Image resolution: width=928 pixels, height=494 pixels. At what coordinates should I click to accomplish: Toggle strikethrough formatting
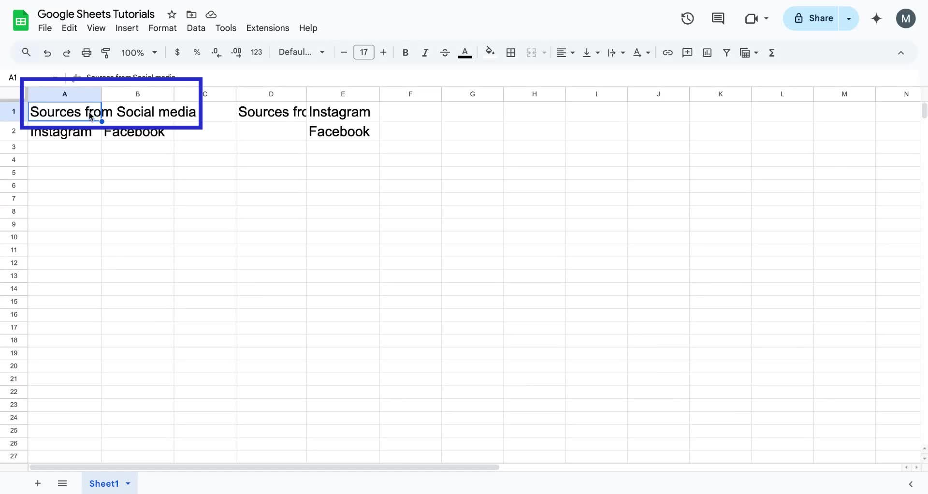pyautogui.click(x=445, y=52)
